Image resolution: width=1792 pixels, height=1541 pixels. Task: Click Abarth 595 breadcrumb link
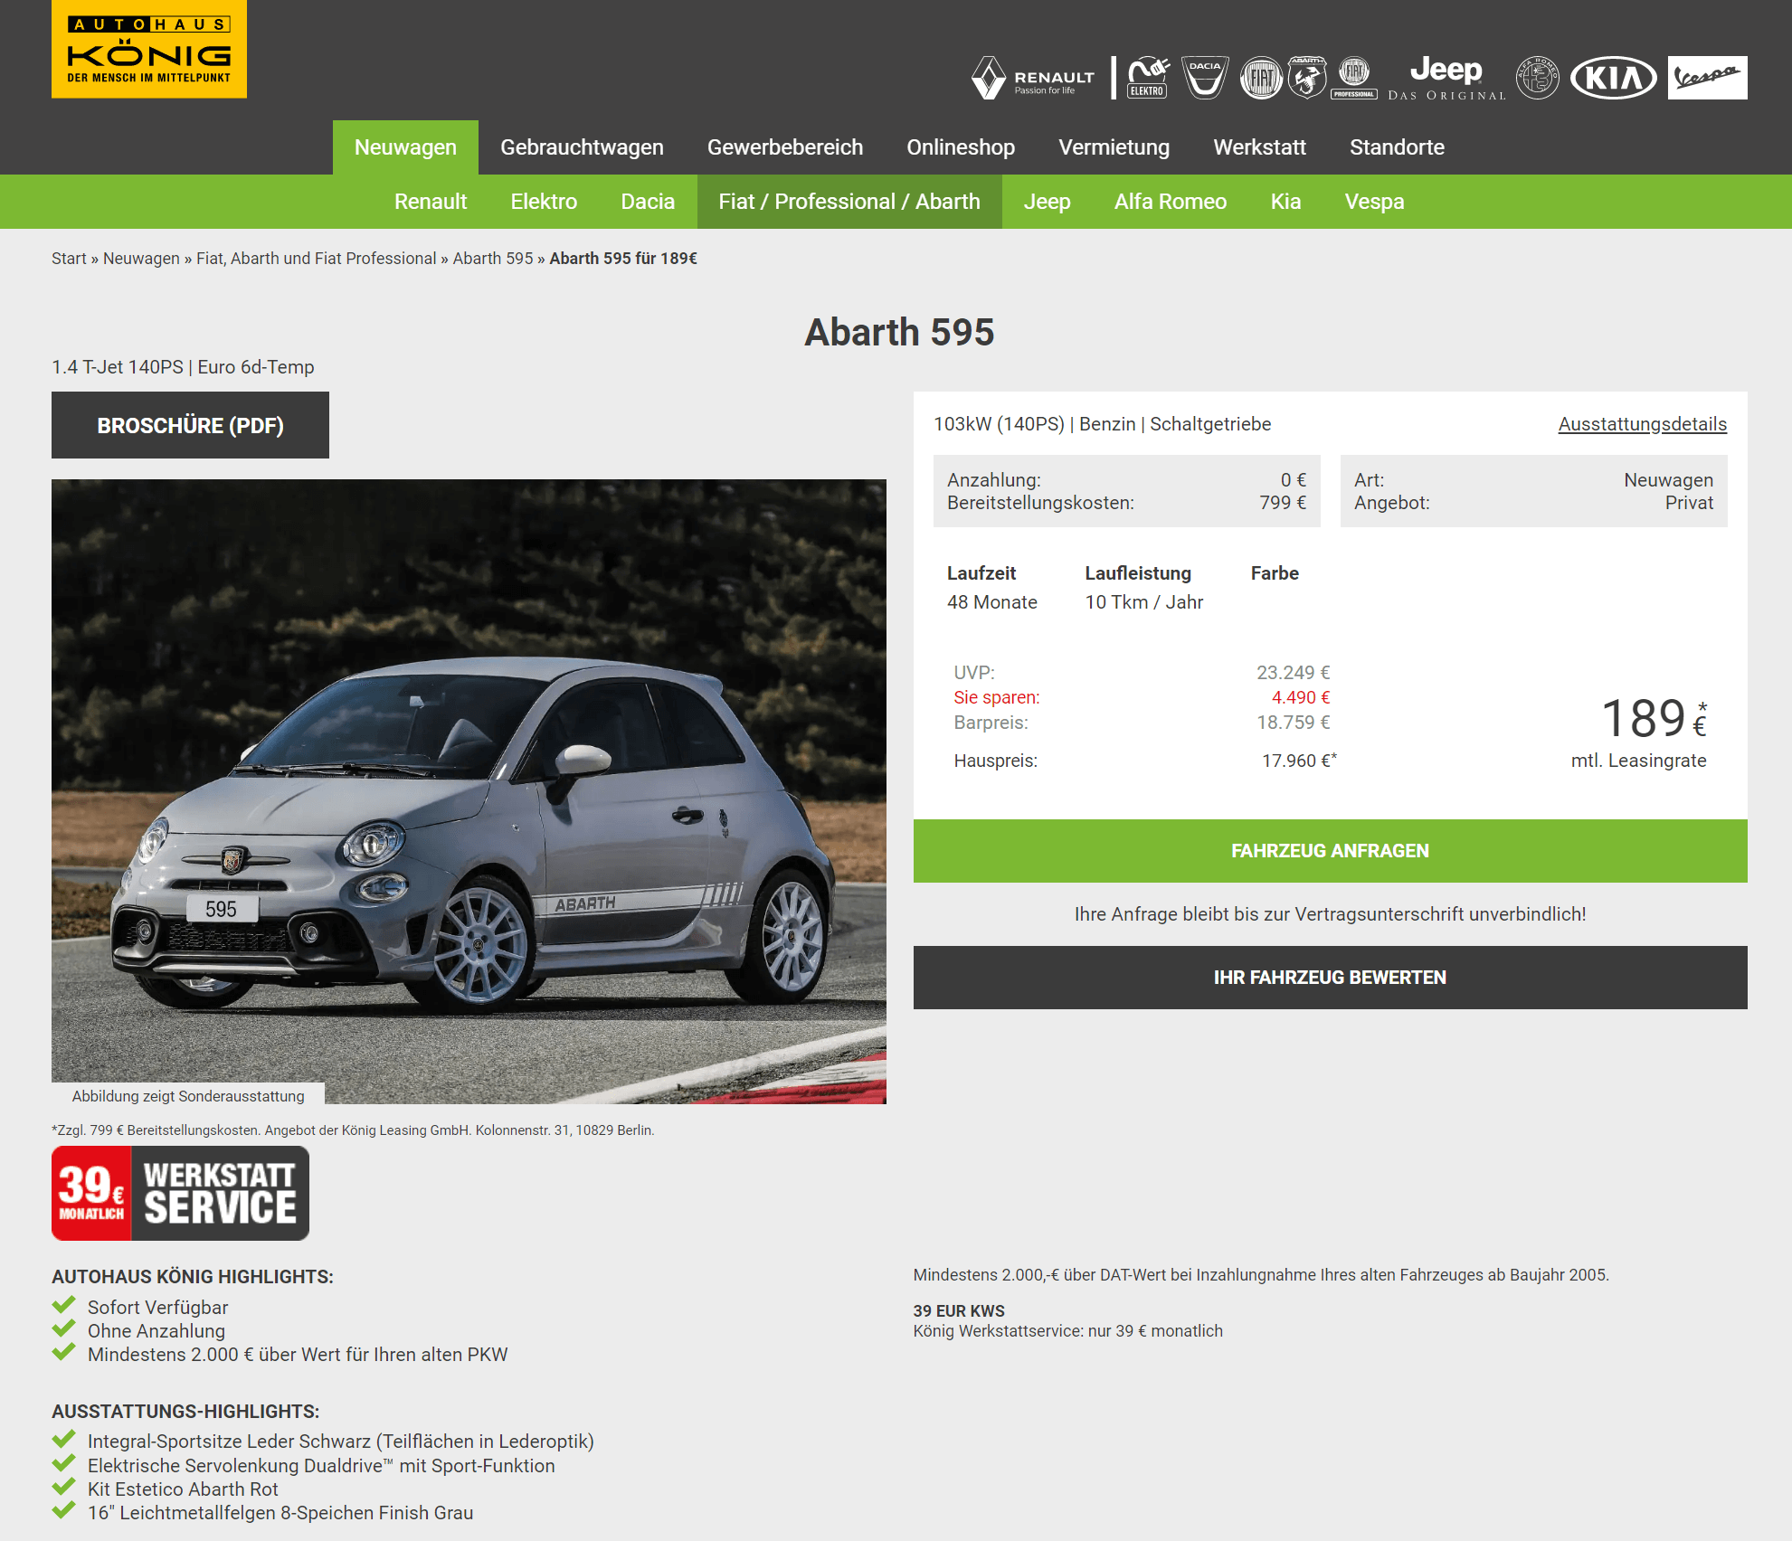[x=493, y=259]
